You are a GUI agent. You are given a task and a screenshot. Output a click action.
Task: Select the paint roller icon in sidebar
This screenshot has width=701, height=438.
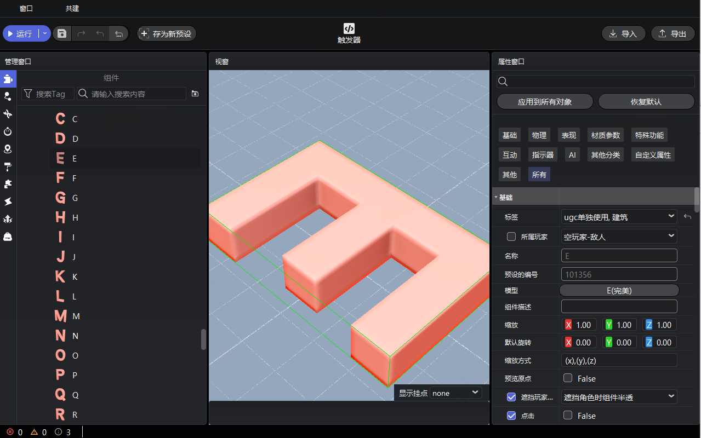pos(8,166)
